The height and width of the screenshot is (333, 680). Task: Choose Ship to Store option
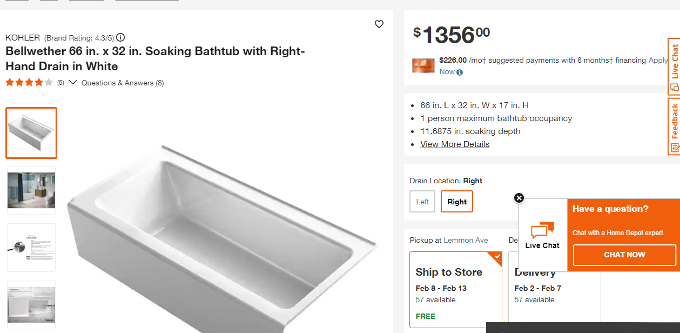(455, 289)
